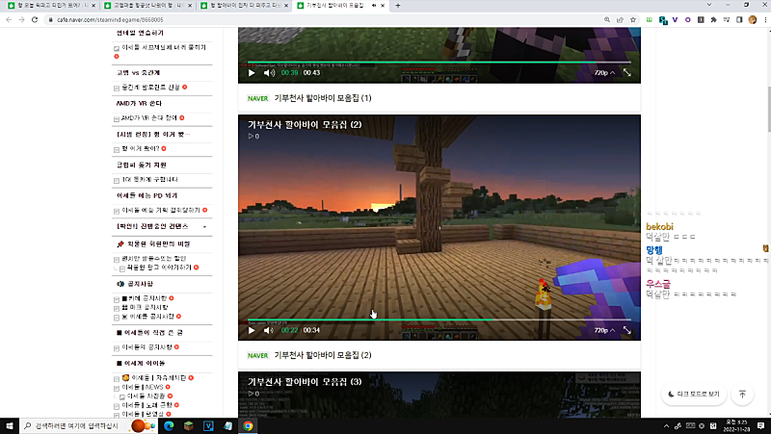Open the purple O circle extension icon
Image resolution: width=771 pixels, height=434 pixels.
pyautogui.click(x=688, y=19)
